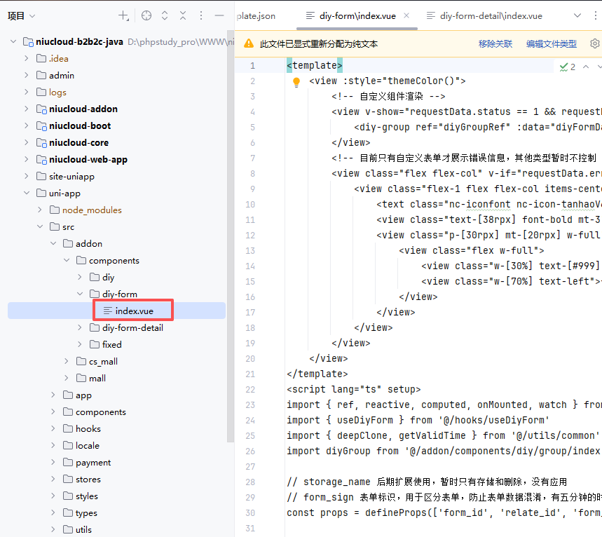The image size is (602, 537).
Task: Click the intention lightbulb on line 2
Action: pyautogui.click(x=296, y=81)
